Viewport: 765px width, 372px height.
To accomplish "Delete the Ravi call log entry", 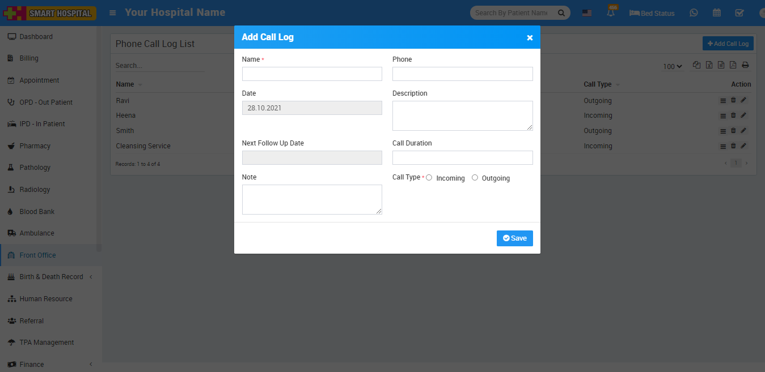I will pyautogui.click(x=733, y=100).
